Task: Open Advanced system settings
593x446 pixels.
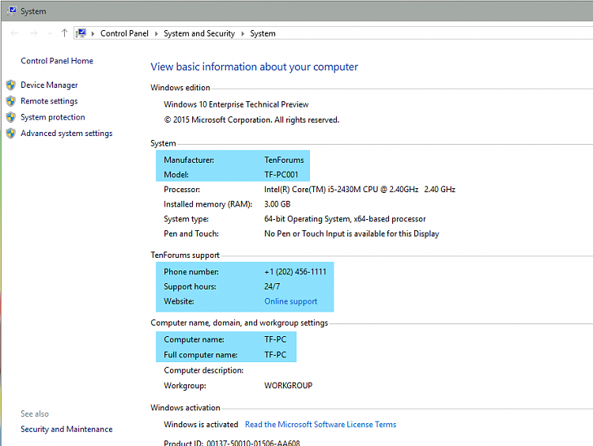Action: (x=66, y=133)
